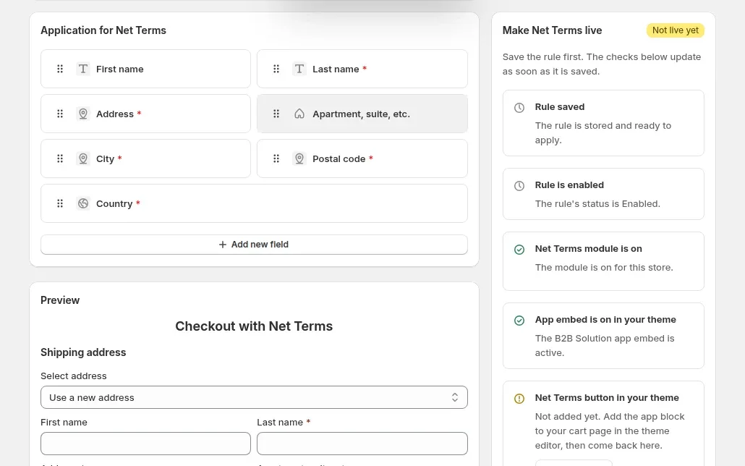Click the text type icon beside First name
This screenshot has width=745, height=466.
point(83,69)
